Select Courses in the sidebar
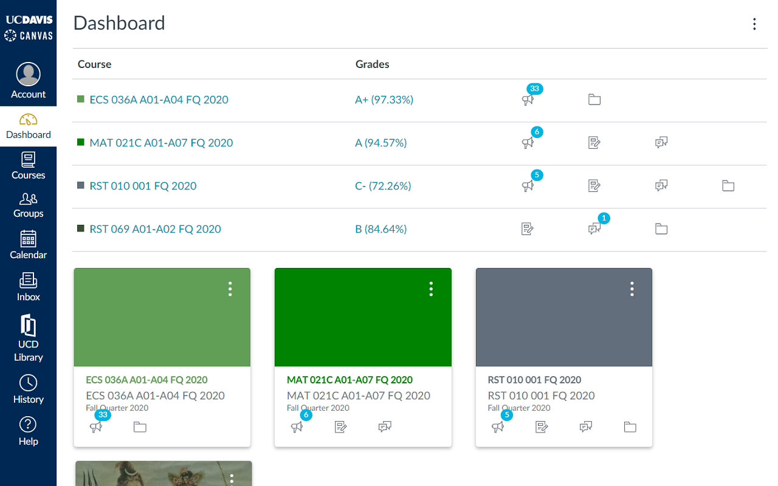The image size is (778, 486). 28,165
